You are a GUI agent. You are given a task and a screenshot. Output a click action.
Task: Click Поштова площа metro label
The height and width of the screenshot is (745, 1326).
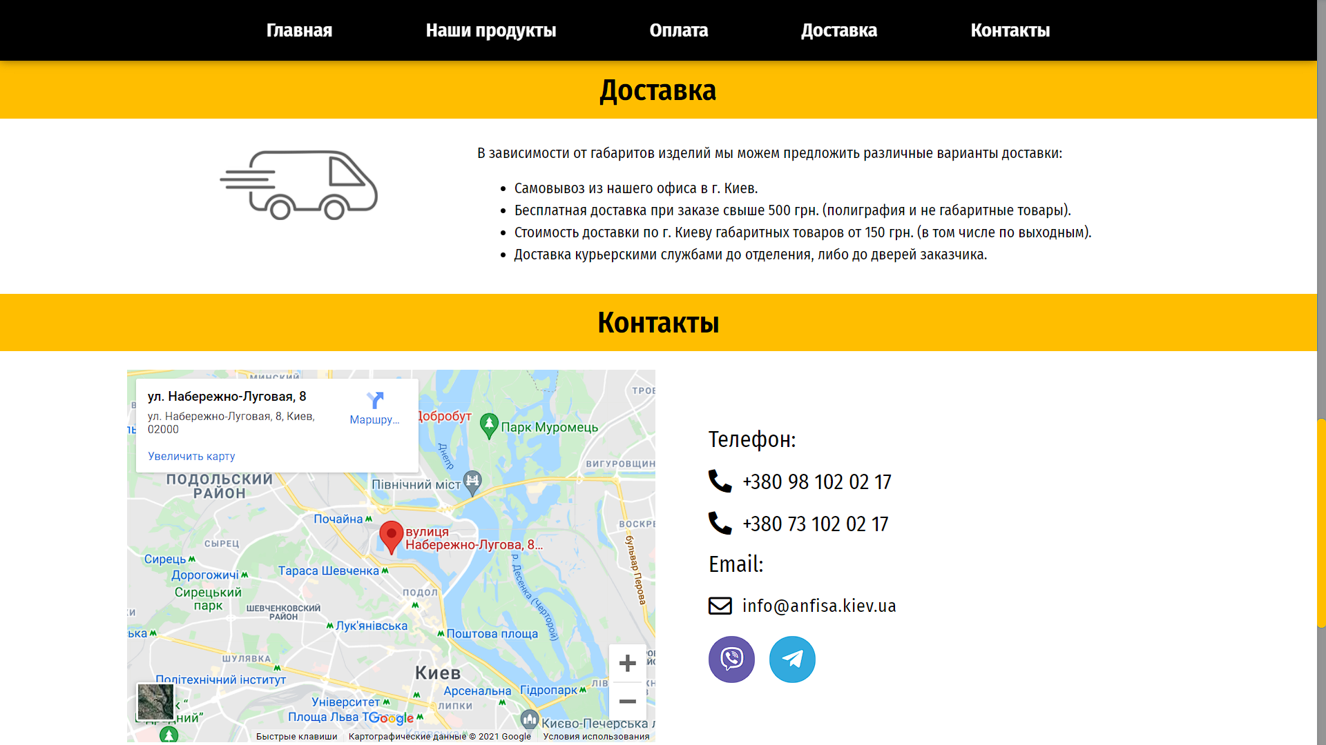(x=492, y=633)
